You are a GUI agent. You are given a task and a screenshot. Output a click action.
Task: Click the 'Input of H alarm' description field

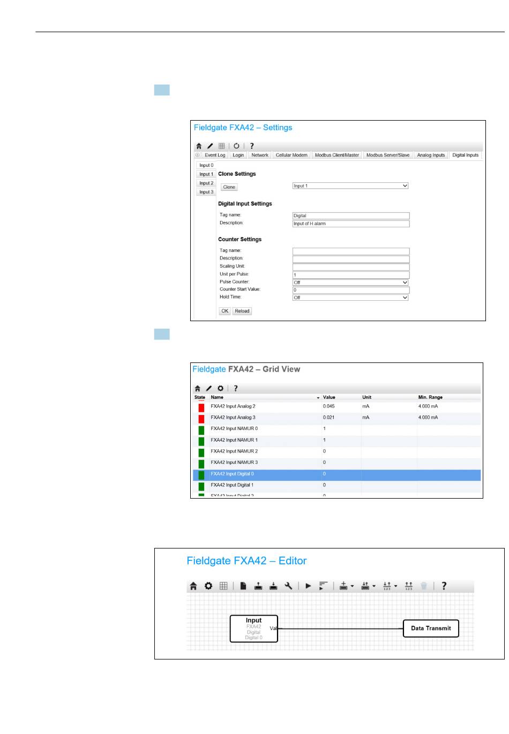pyautogui.click(x=351, y=224)
